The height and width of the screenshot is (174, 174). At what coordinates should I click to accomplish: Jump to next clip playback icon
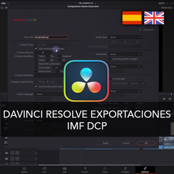click(x=164, y=99)
